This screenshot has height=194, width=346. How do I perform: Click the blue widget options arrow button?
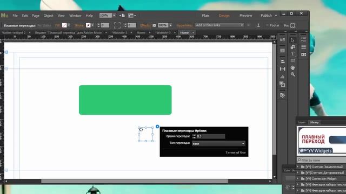point(157,127)
